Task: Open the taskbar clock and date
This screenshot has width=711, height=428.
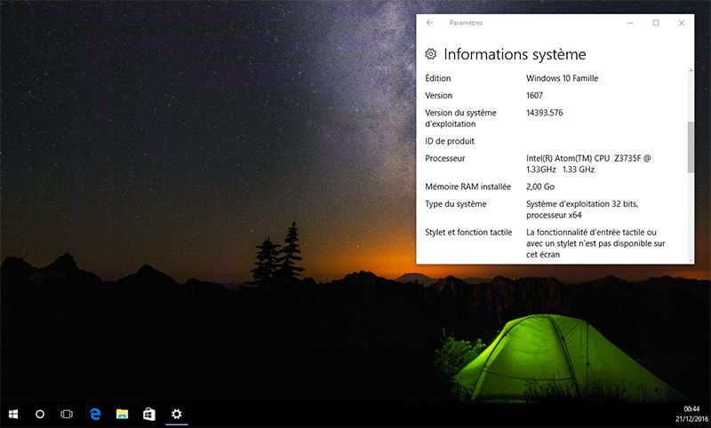Action: [691, 414]
